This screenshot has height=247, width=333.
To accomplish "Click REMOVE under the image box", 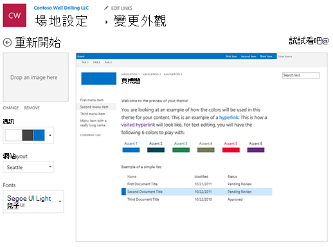I will [x=32, y=108].
